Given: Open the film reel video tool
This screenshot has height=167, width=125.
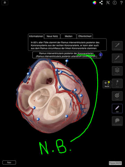Looking at the screenshot, I should pos(117,96).
